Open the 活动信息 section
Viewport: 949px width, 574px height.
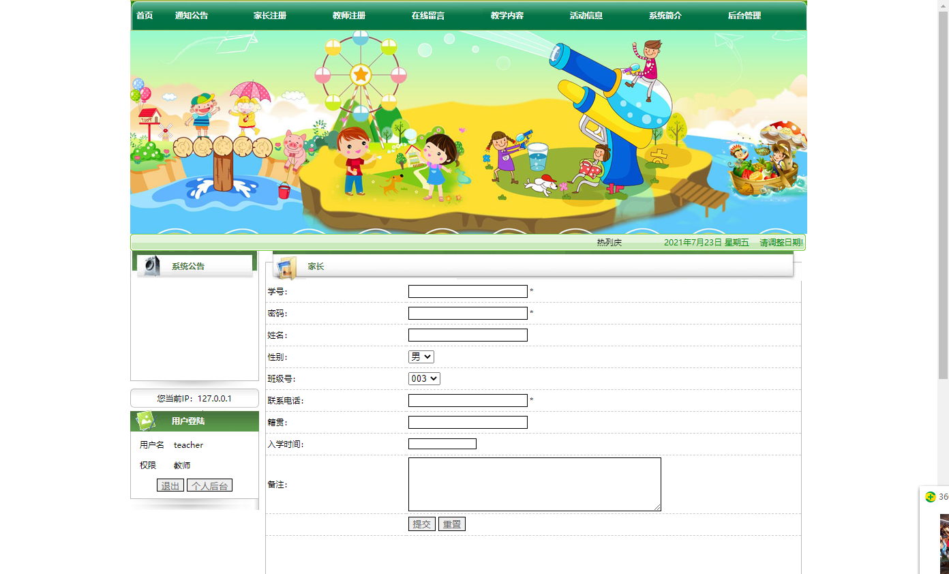pyautogui.click(x=585, y=15)
